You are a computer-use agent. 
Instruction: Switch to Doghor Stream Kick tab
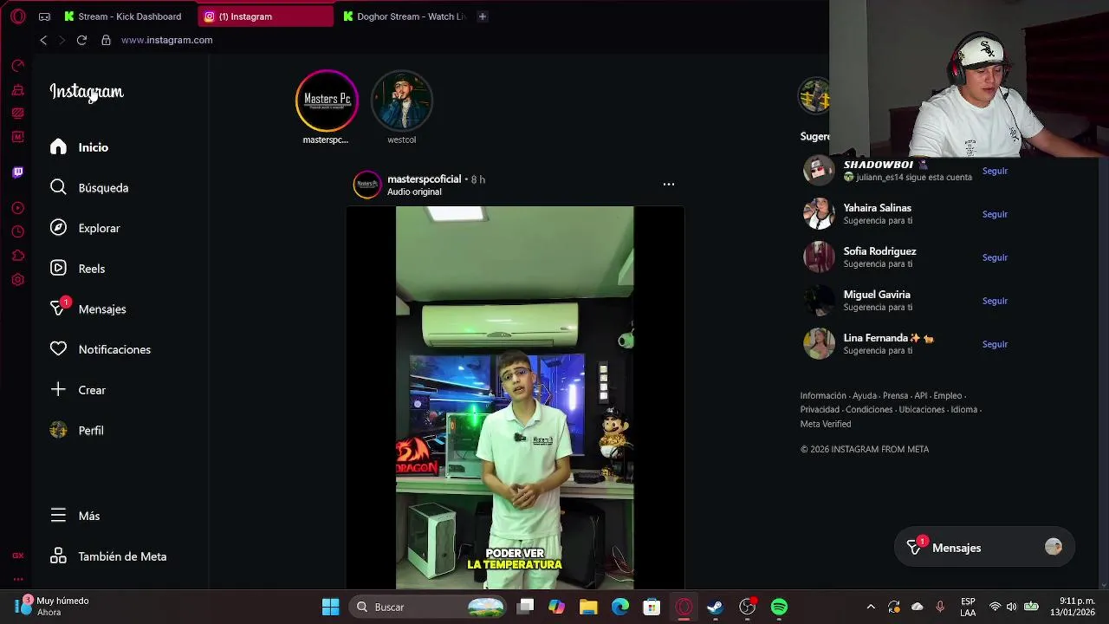(403, 16)
